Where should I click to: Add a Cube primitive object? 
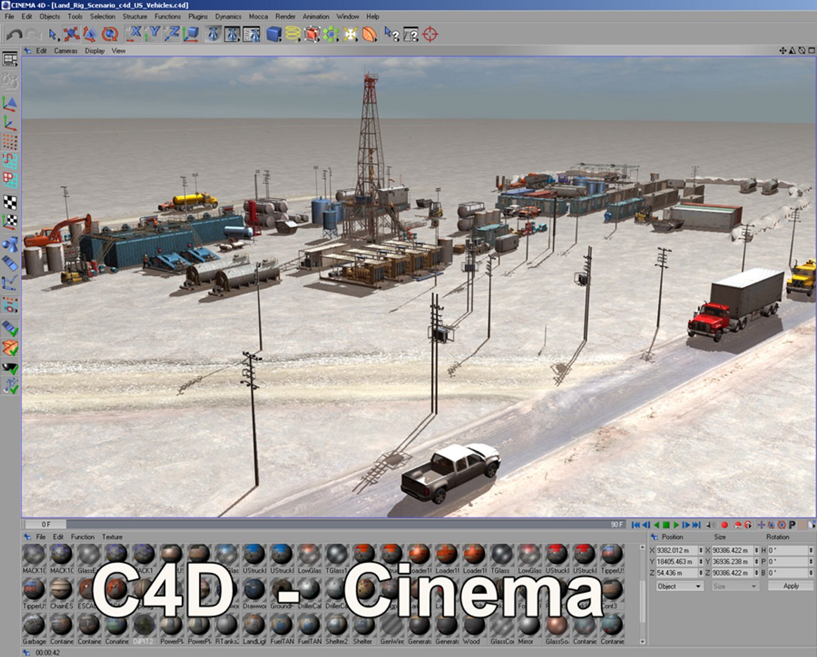274,35
